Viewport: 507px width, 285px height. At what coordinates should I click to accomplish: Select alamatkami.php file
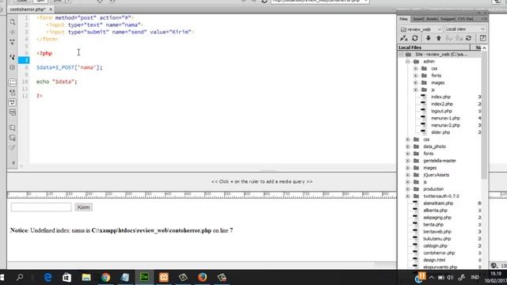(x=438, y=203)
